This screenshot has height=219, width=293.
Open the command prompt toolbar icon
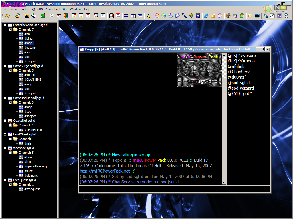(257, 16)
